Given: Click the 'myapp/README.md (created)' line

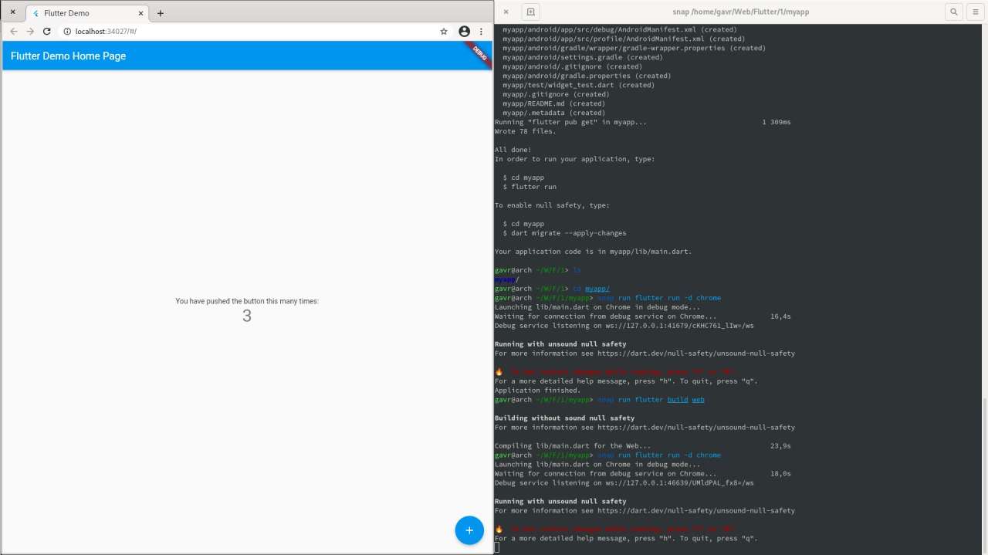Looking at the screenshot, I should (553, 103).
